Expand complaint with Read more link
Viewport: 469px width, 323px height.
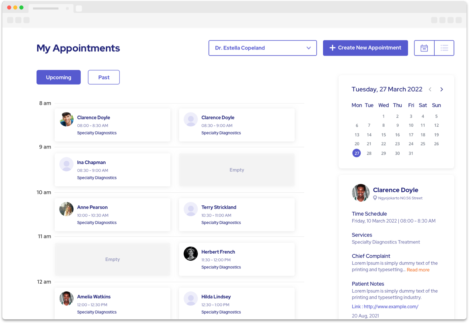418,270
